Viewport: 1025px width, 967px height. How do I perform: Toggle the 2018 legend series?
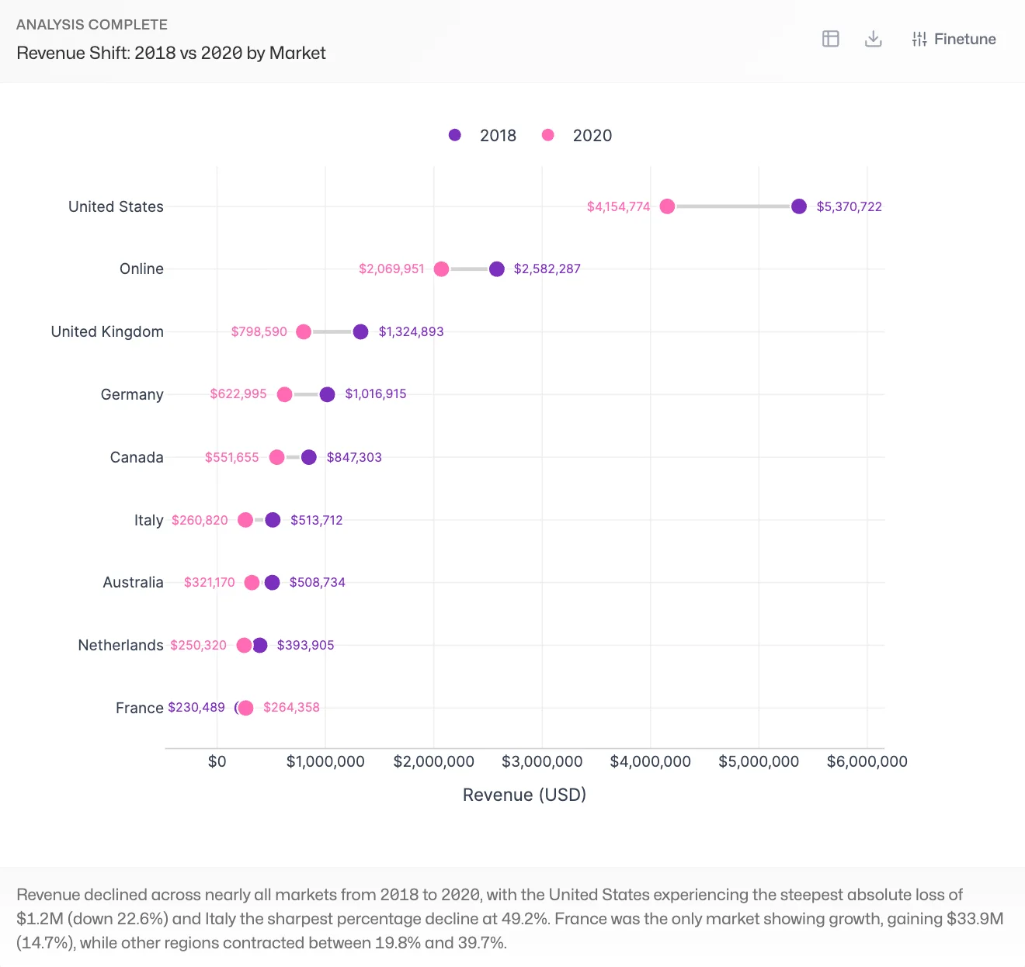[498, 136]
